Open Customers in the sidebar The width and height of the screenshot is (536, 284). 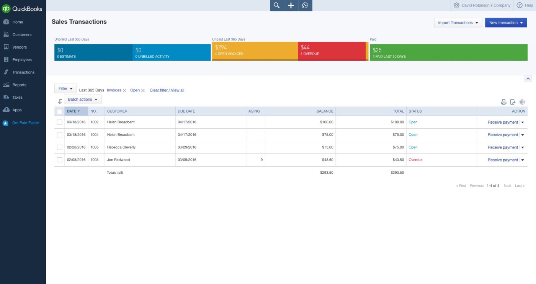pyautogui.click(x=22, y=35)
